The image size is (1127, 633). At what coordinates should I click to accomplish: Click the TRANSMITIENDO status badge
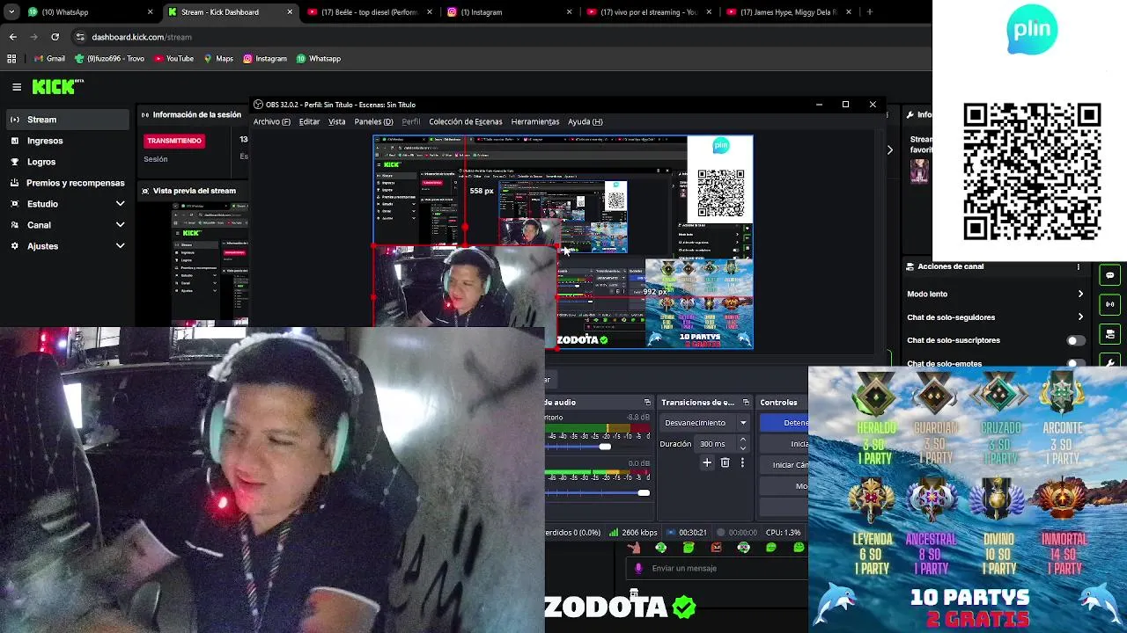click(174, 141)
